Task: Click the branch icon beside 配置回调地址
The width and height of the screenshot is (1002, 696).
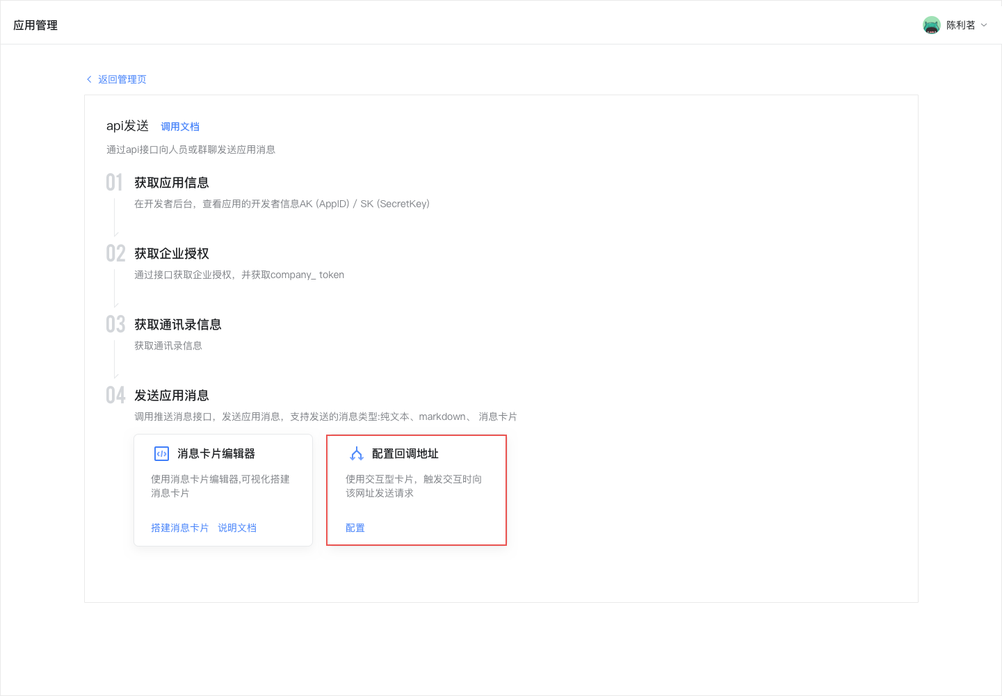Action: coord(356,453)
